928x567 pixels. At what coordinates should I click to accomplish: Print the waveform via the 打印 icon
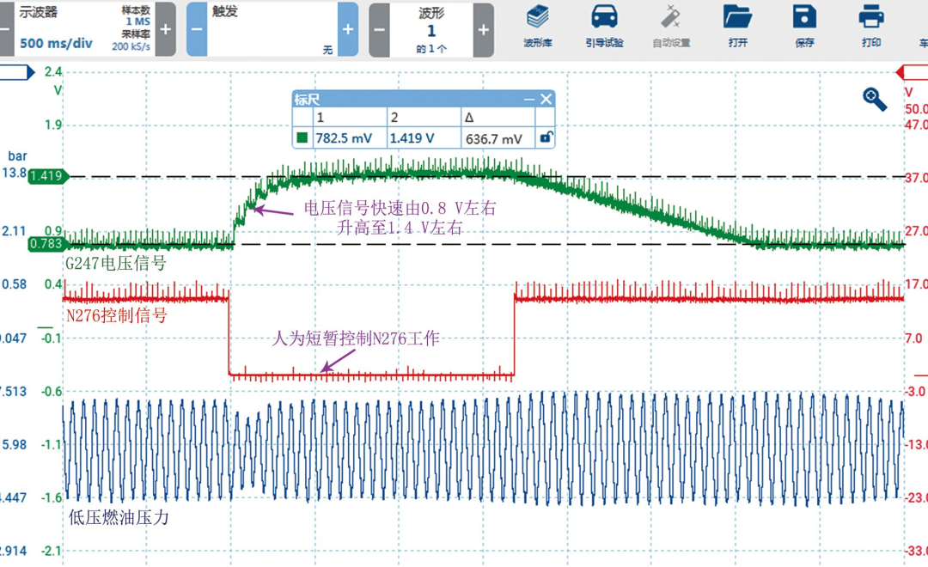[870, 26]
